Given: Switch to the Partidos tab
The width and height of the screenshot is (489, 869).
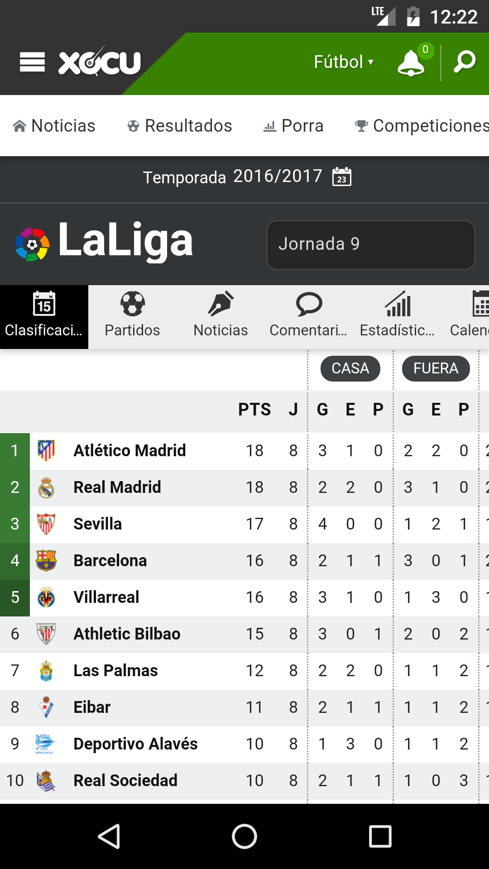Looking at the screenshot, I should tap(132, 317).
